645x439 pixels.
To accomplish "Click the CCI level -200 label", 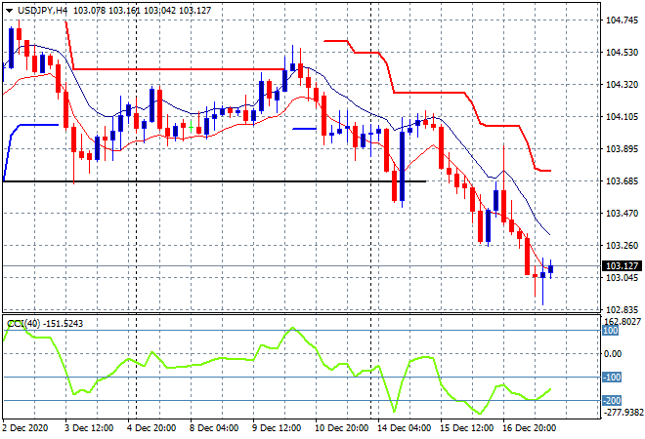I will coord(612,400).
